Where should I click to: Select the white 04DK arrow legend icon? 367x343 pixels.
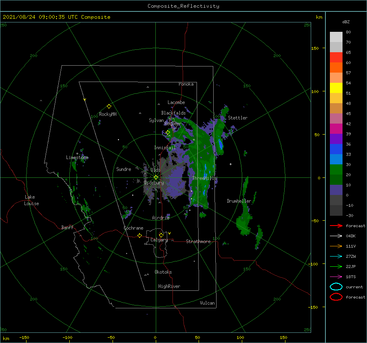click(x=336, y=236)
